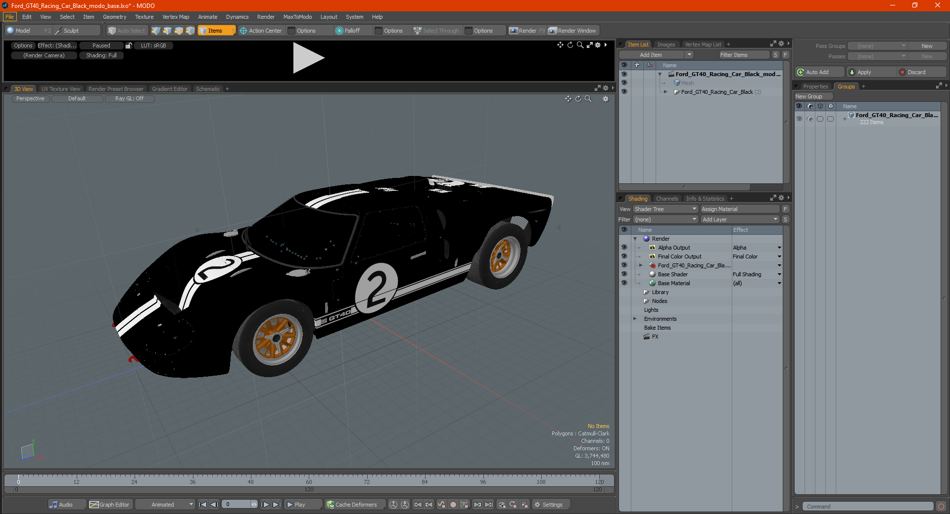This screenshot has width=950, height=514.
Task: Start the preview render with the play triangle
Action: coord(308,58)
